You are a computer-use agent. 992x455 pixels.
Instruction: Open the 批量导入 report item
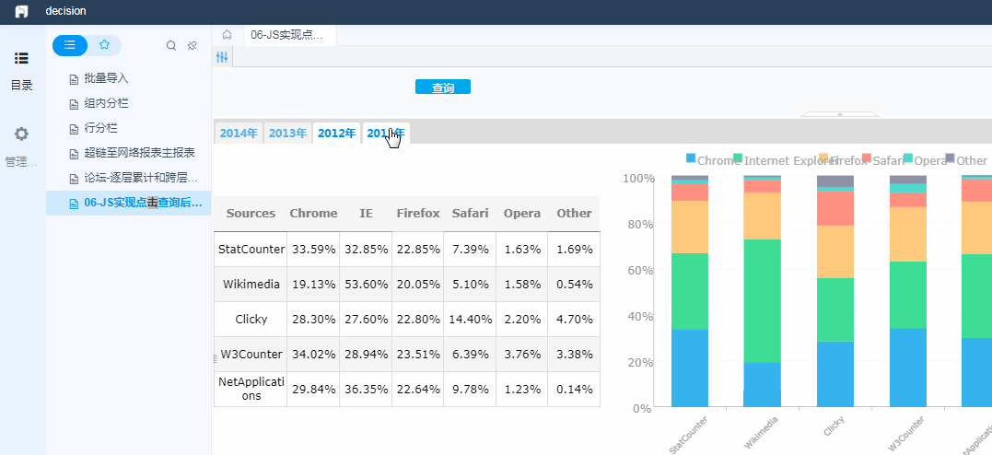pyautogui.click(x=106, y=78)
